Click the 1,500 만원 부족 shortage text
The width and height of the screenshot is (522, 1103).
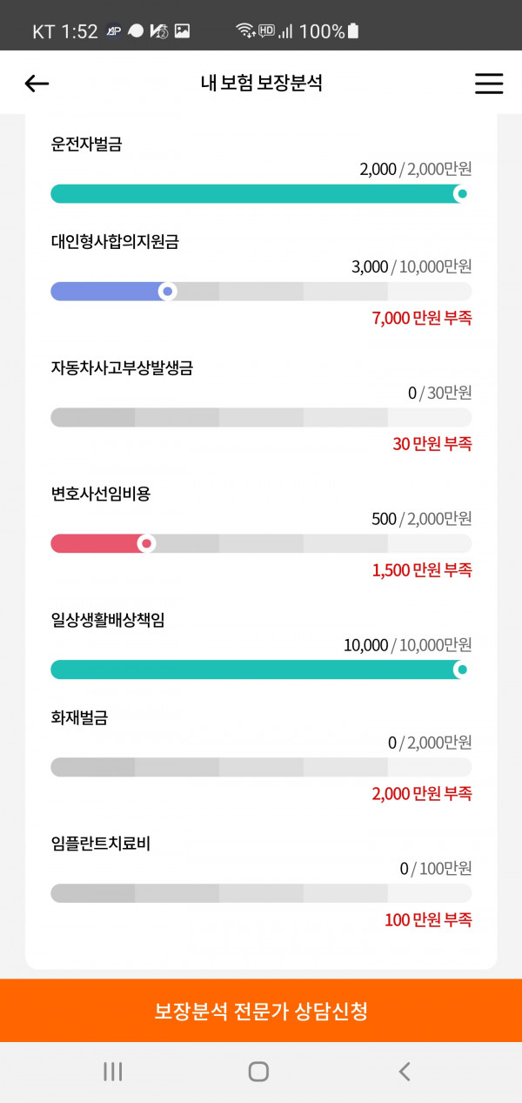(422, 571)
